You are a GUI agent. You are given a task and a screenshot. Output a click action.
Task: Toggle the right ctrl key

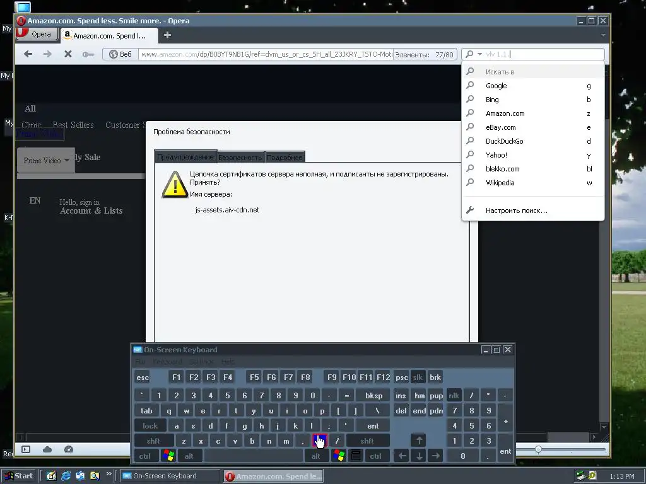[x=375, y=456]
